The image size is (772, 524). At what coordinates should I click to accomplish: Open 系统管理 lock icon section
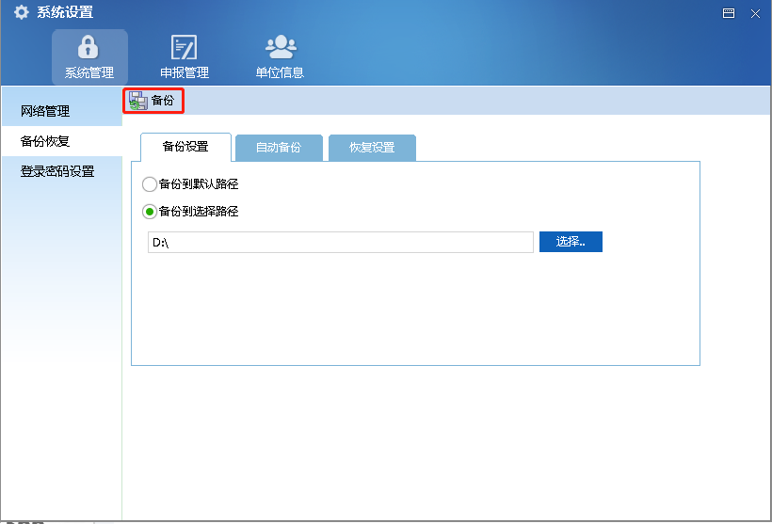coord(89,56)
